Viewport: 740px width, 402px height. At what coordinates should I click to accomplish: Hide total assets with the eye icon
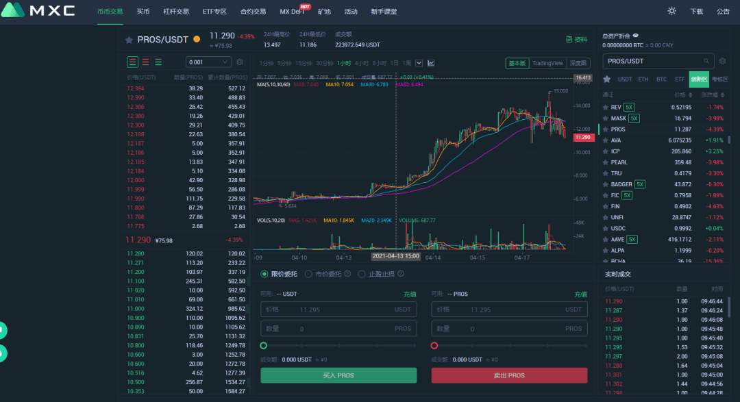coord(636,36)
